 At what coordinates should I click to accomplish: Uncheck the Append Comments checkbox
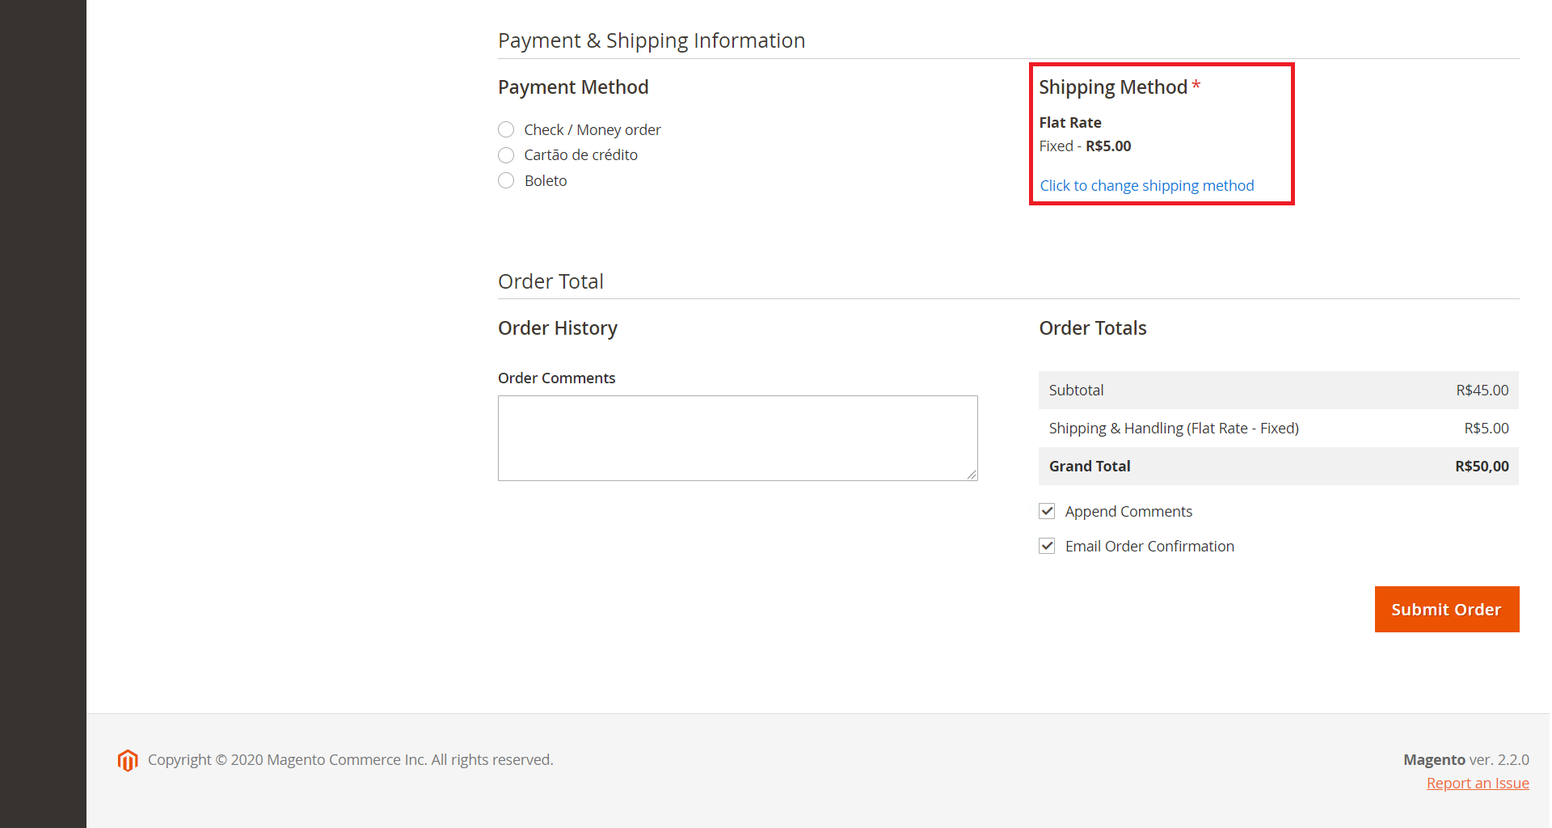pyautogui.click(x=1047, y=511)
